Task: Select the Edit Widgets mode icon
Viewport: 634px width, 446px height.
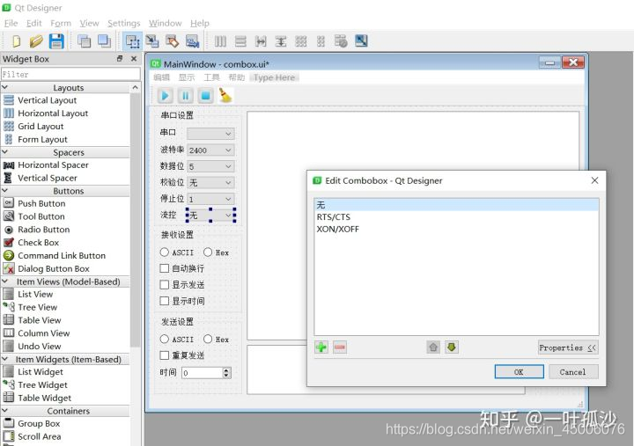Action: 132,41
